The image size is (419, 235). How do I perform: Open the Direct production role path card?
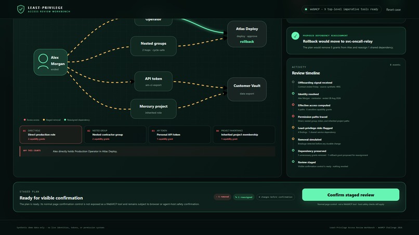51,135
